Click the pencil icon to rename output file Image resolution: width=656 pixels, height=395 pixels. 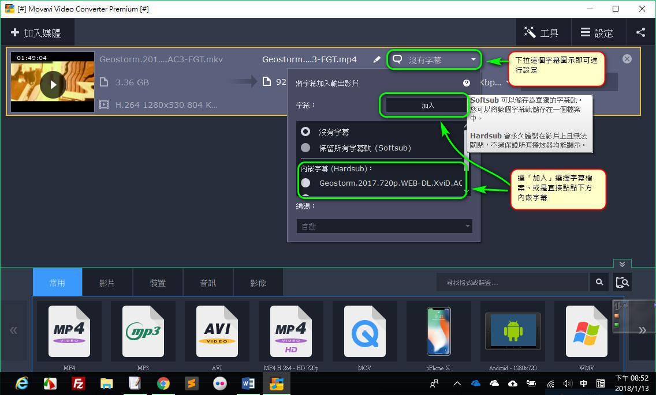[377, 60]
